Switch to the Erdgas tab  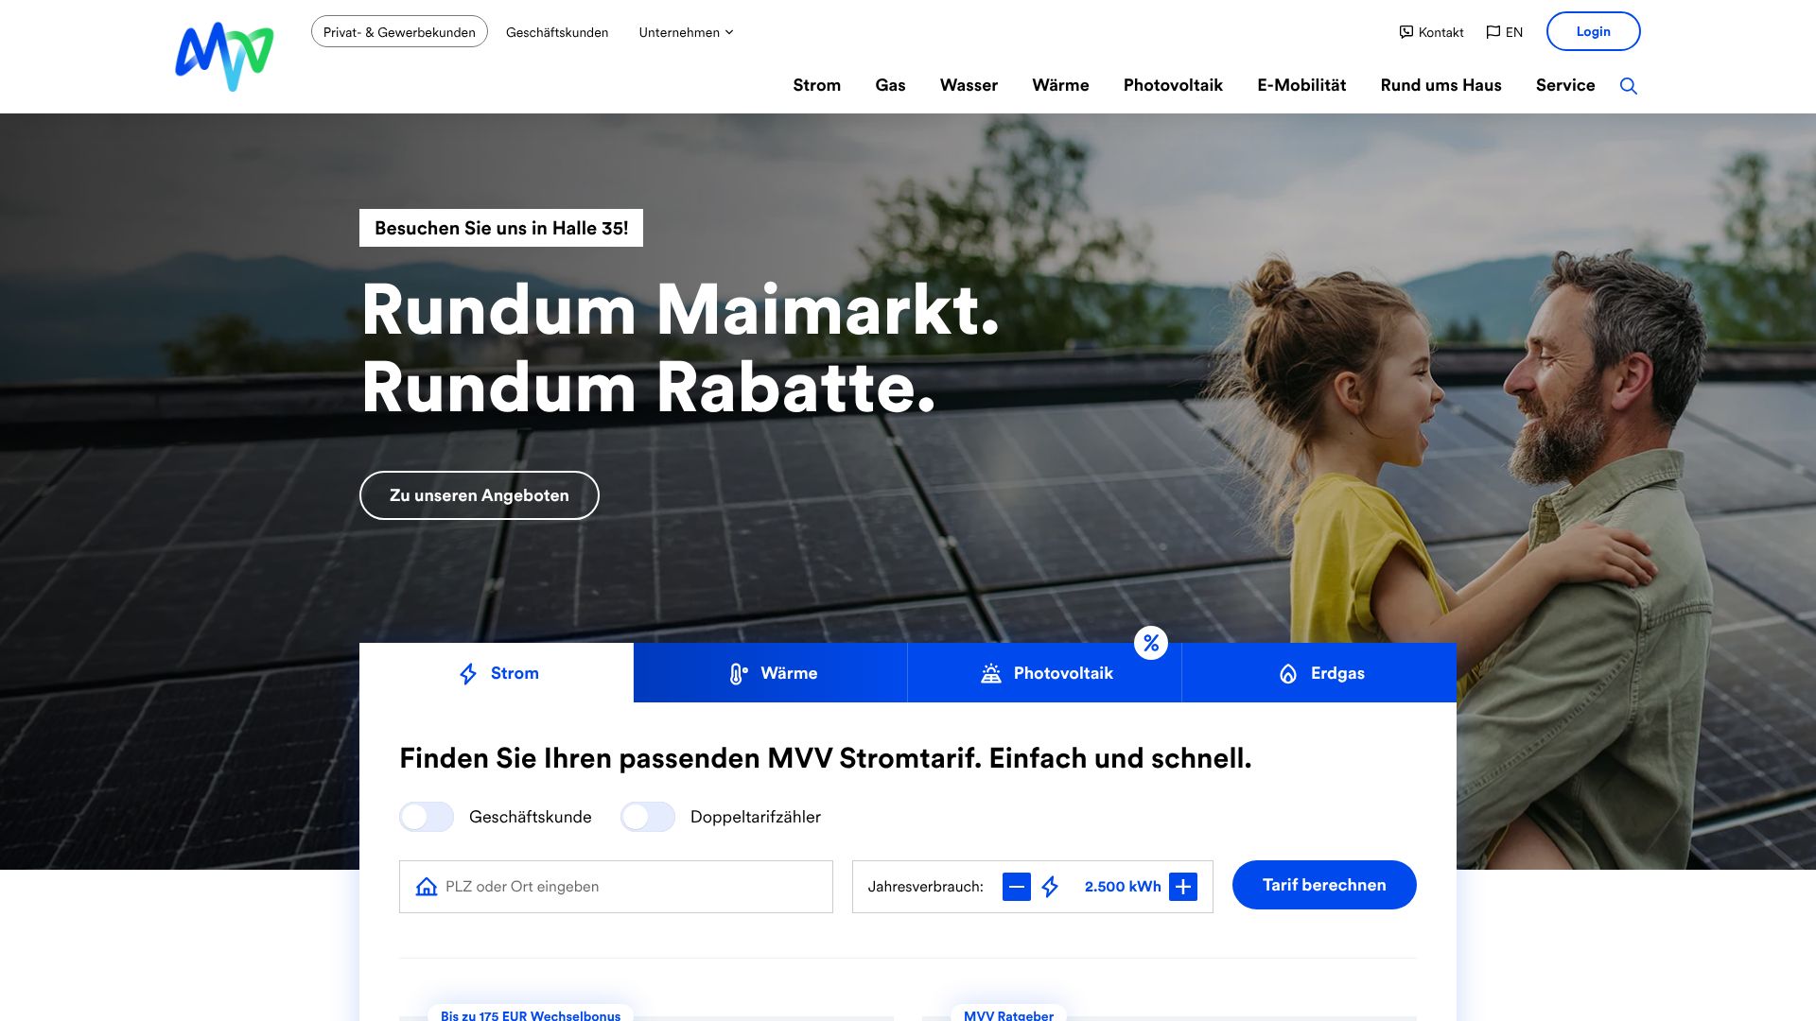coord(1319,673)
